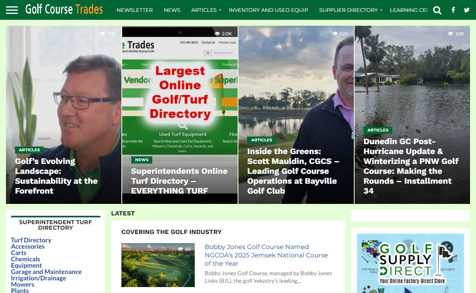This screenshot has height=293, width=476.
Task: Open the Accessories directory link
Action: tap(28, 246)
